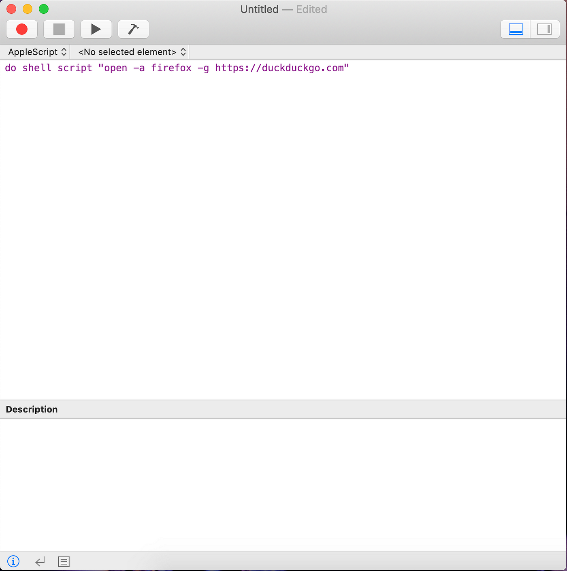
Task: Run the script with the Play button
Action: tap(96, 29)
